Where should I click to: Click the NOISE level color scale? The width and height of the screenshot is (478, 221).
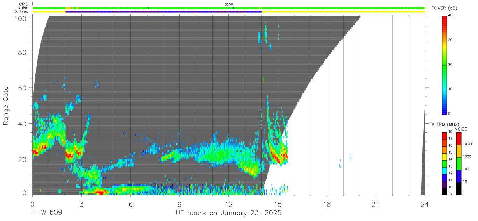(x=459, y=163)
